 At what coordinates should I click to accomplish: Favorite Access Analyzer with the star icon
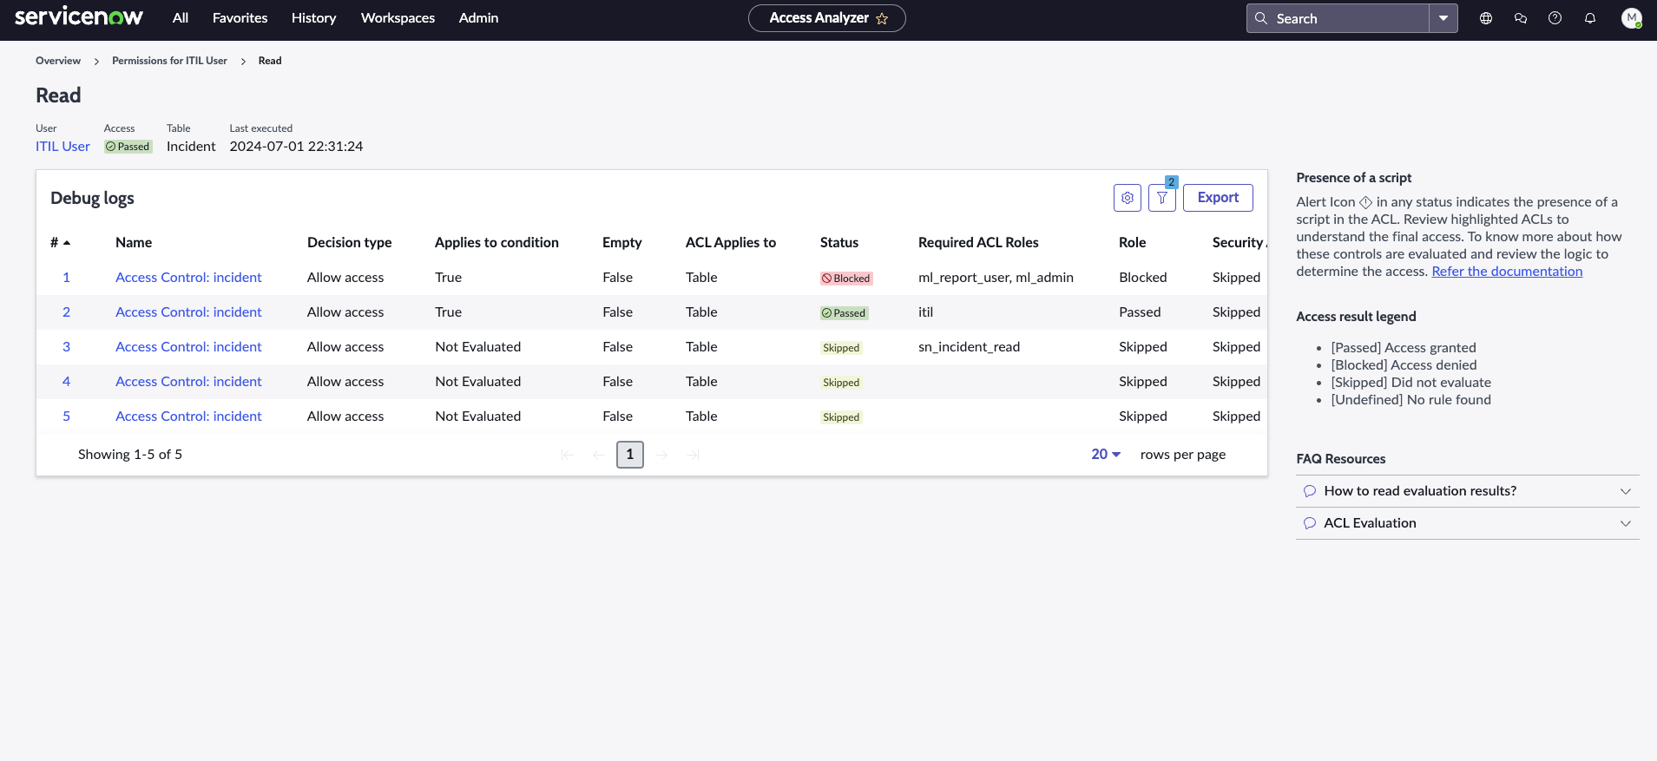pos(882,18)
